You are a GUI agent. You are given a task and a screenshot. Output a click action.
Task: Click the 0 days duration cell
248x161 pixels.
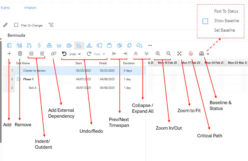[x=128, y=71]
